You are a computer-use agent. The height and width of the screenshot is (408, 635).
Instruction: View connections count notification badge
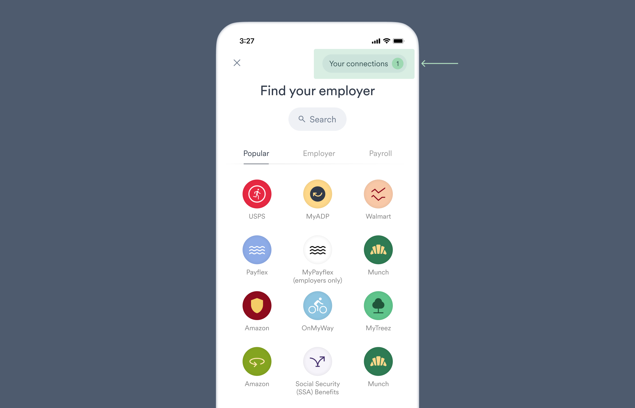click(x=397, y=64)
